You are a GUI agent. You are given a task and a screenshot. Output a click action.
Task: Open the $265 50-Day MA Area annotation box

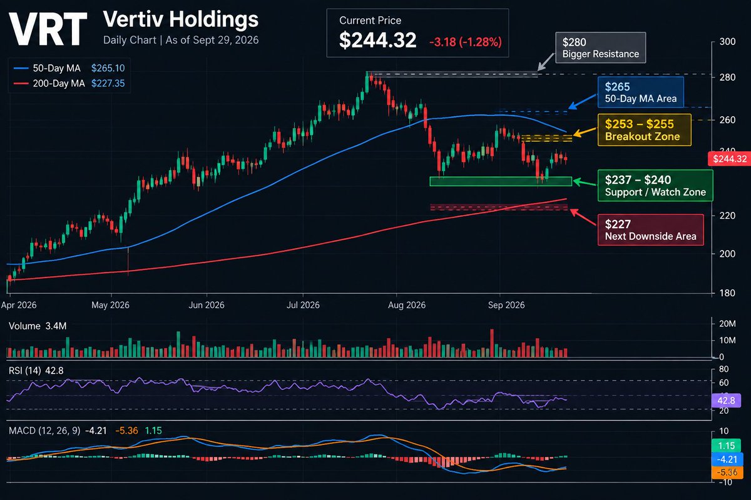coord(640,92)
